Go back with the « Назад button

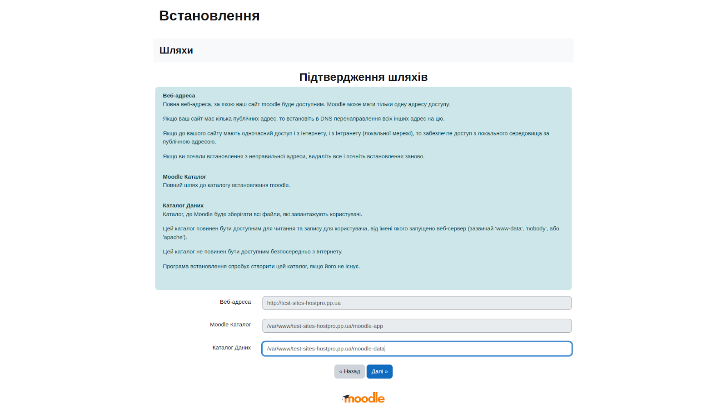coord(349,371)
